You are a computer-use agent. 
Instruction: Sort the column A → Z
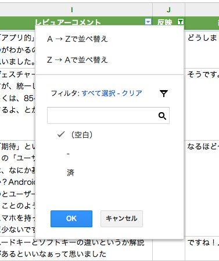coord(77,39)
